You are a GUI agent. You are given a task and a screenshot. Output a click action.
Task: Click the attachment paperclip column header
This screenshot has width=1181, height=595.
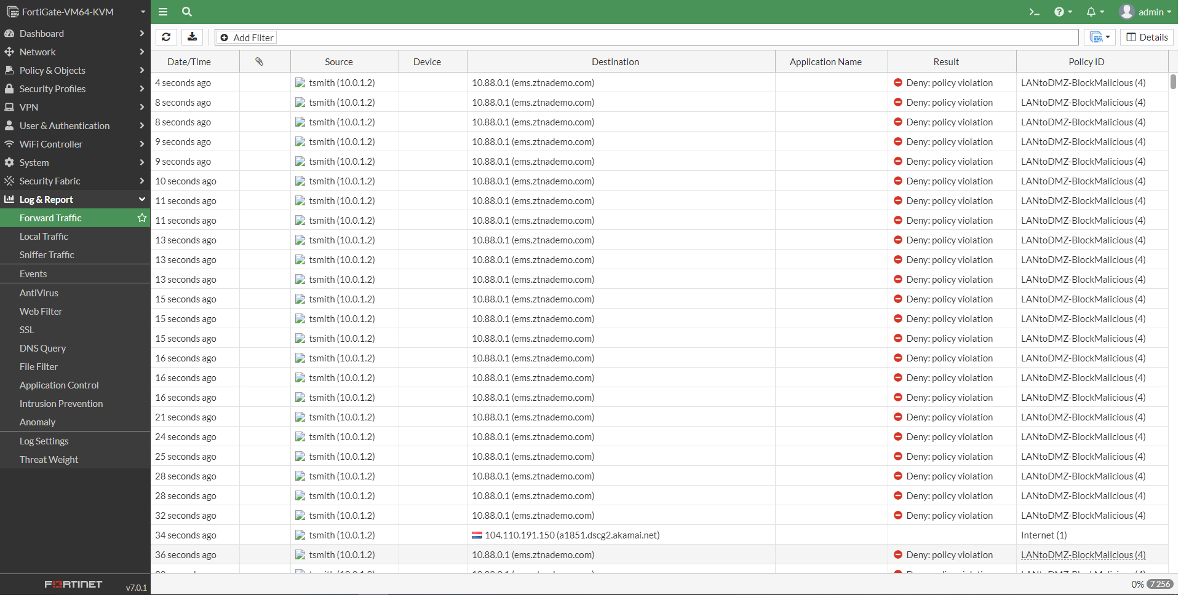tap(265, 61)
